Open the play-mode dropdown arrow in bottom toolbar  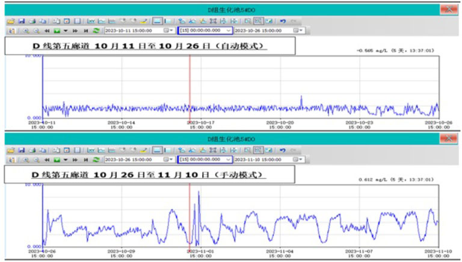point(66,160)
